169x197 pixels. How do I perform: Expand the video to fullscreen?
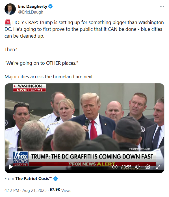[158, 167]
